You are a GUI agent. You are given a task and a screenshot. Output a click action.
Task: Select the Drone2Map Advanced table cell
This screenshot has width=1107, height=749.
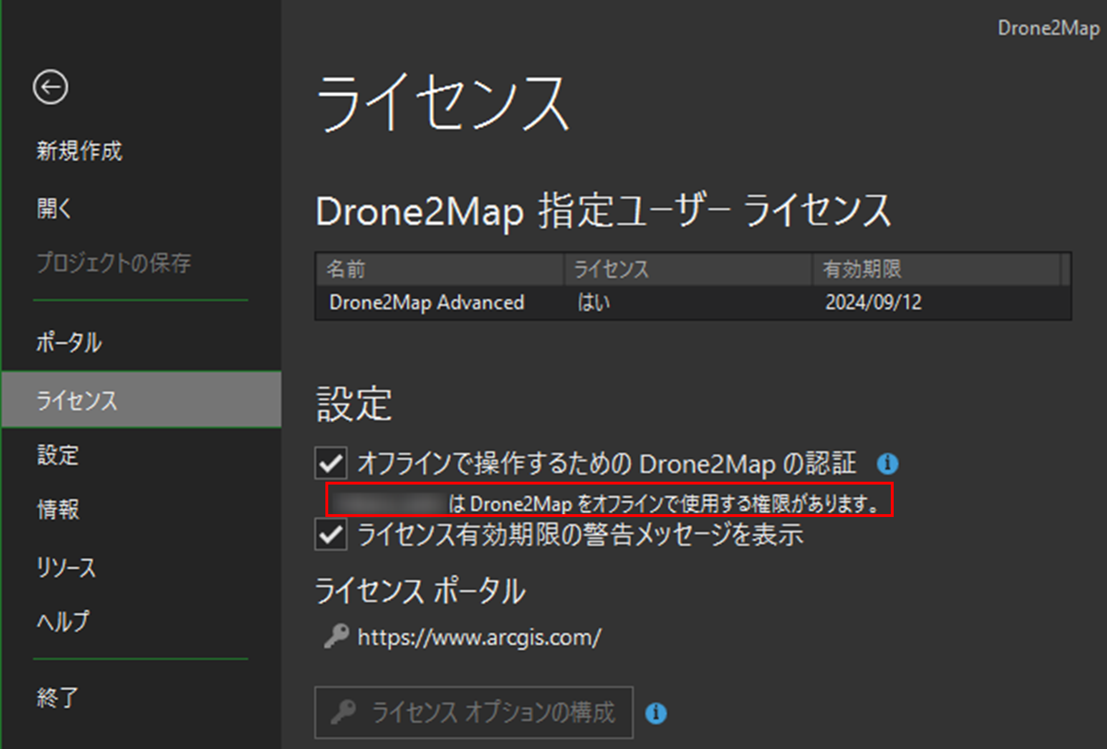coord(427,303)
